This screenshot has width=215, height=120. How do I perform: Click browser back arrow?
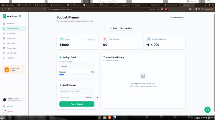pos(2,9)
